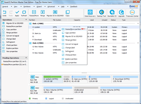Viewport: 141px width, 104px height.
Task: Select the Resize/Move toolbar icon
Action: (34, 14)
